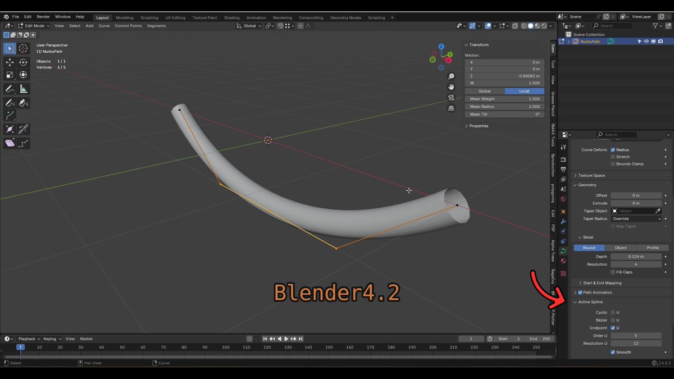Open the Taper Radius Override dropdown
The width and height of the screenshot is (674, 379).
(x=636, y=218)
